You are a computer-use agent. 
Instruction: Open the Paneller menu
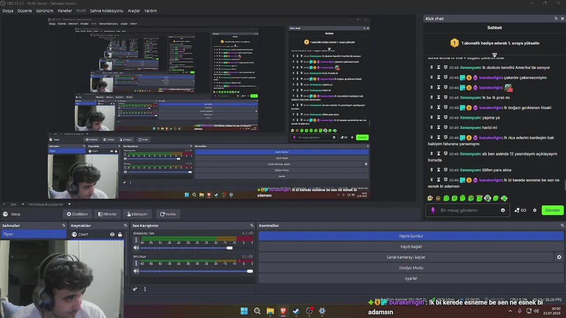tap(65, 11)
